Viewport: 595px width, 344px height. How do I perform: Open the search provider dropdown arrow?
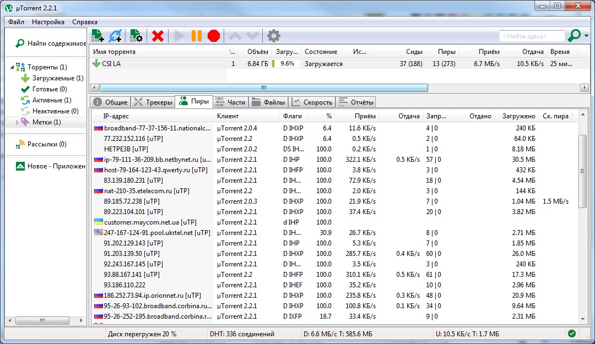[x=586, y=36]
